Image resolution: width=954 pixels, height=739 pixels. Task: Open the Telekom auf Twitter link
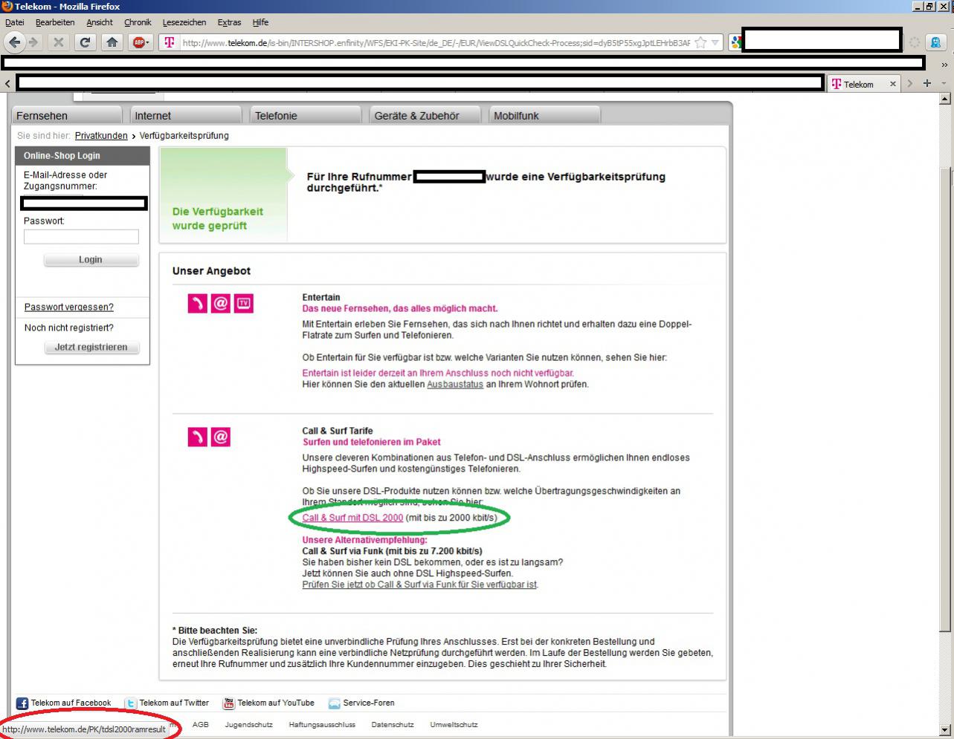point(174,703)
